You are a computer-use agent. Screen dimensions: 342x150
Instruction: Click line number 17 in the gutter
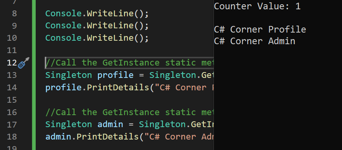click(12, 124)
